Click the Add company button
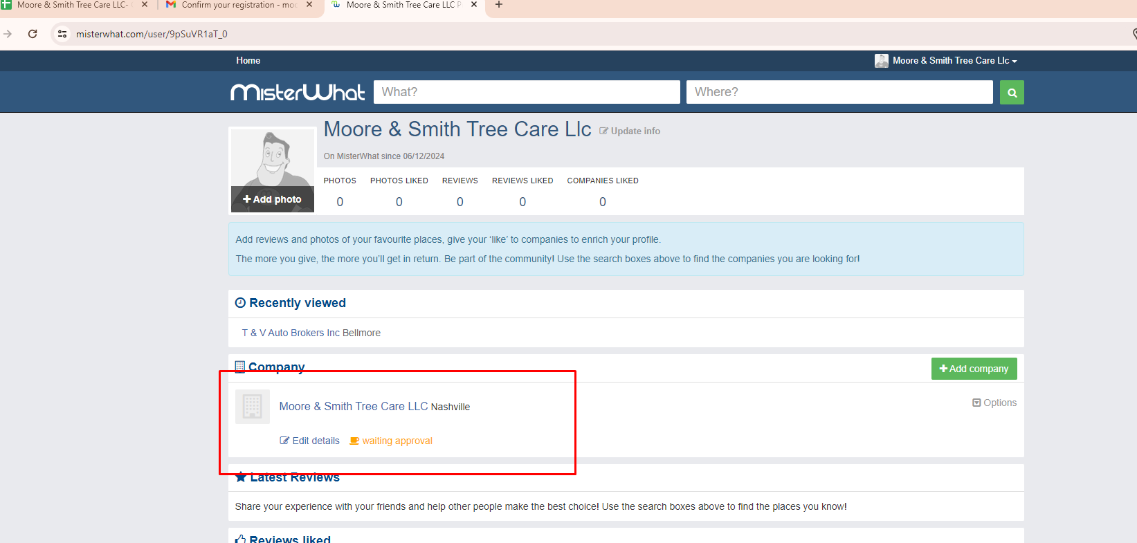The image size is (1137, 543). tap(974, 369)
